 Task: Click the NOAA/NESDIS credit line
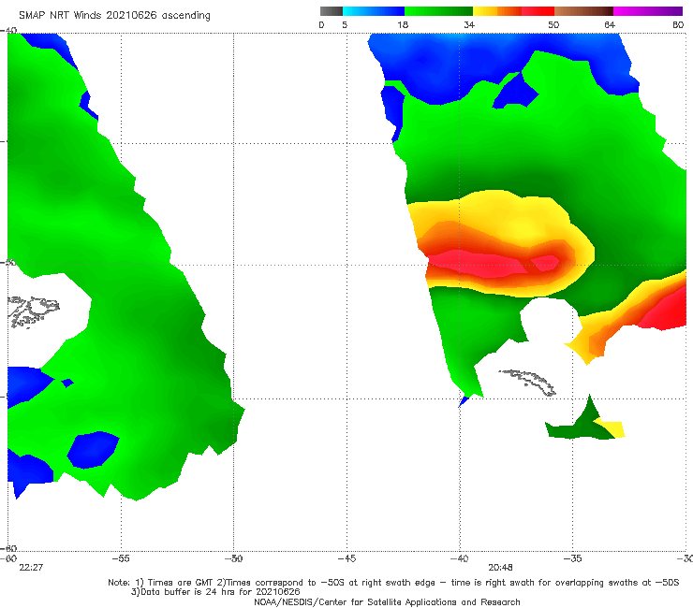387,601
